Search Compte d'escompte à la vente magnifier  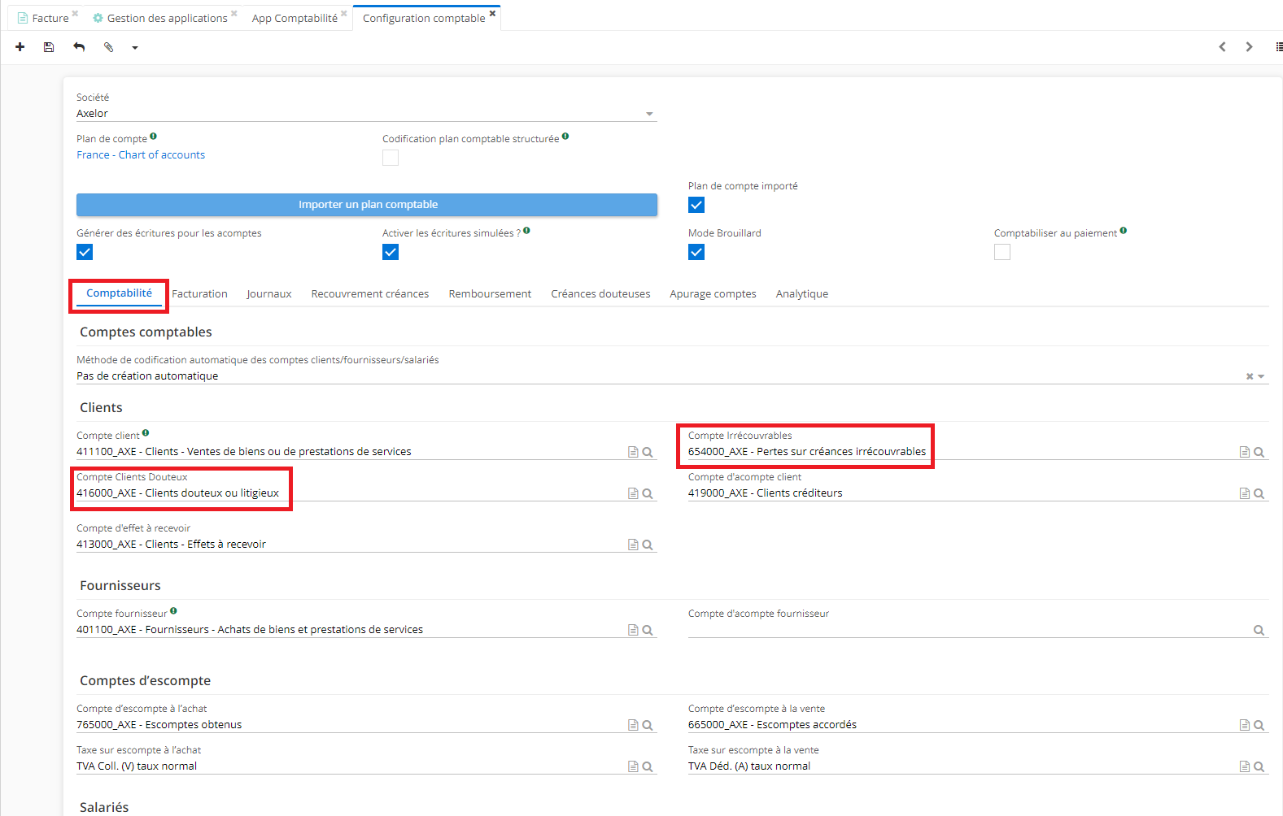1259,725
